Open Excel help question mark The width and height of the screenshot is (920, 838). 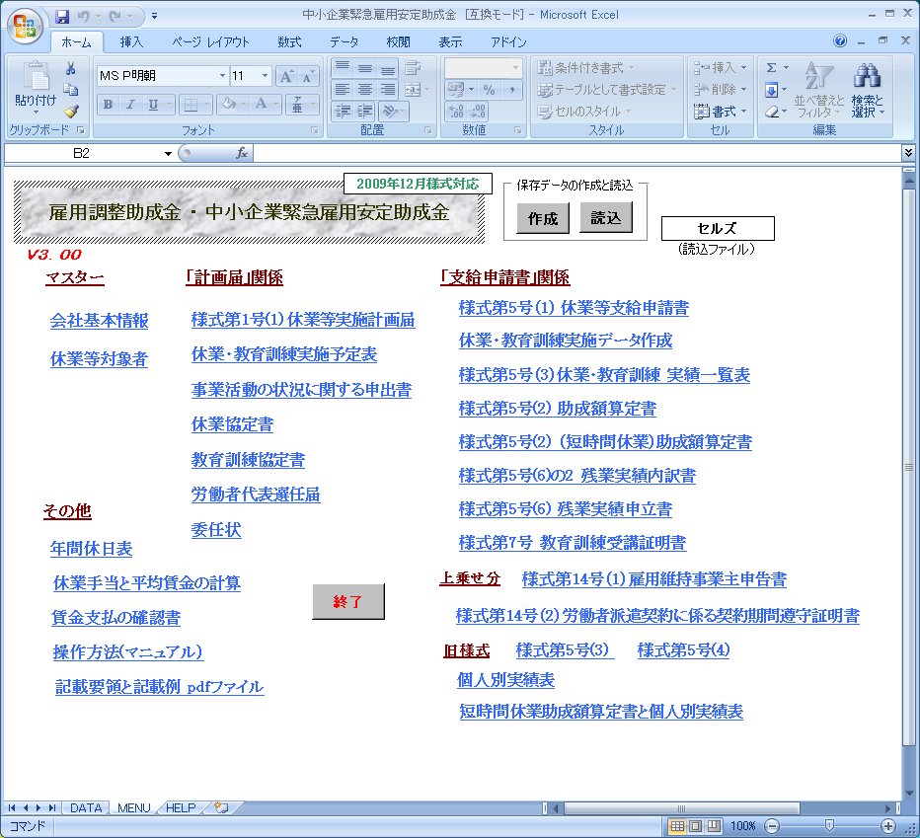[840, 40]
